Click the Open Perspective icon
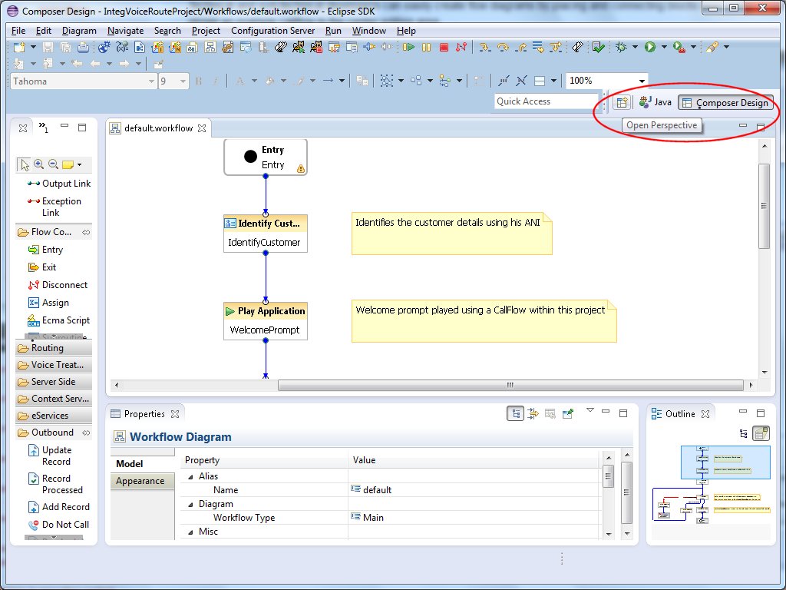The width and height of the screenshot is (786, 590). click(622, 103)
